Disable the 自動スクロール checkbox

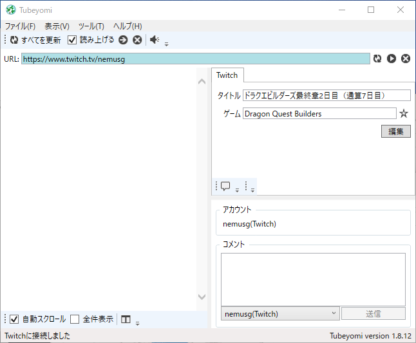14,319
